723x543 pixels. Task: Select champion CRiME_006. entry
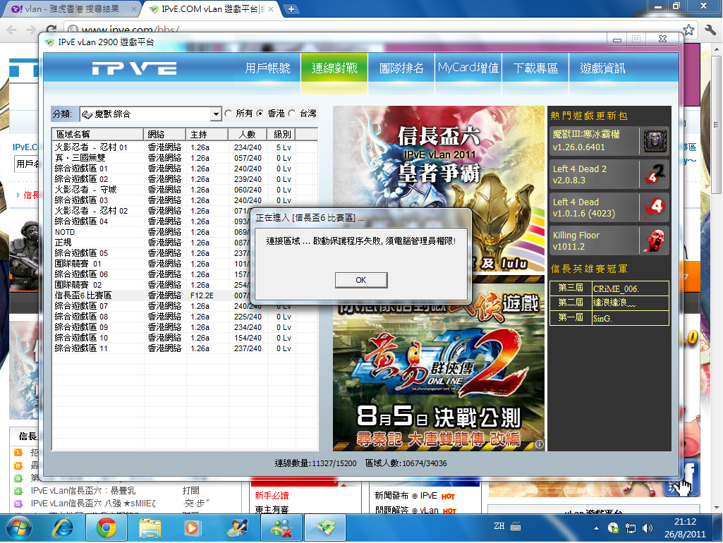click(630, 288)
